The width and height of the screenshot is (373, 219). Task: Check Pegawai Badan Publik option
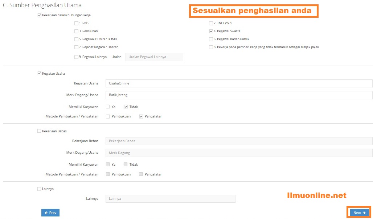pyautogui.click(x=211, y=39)
